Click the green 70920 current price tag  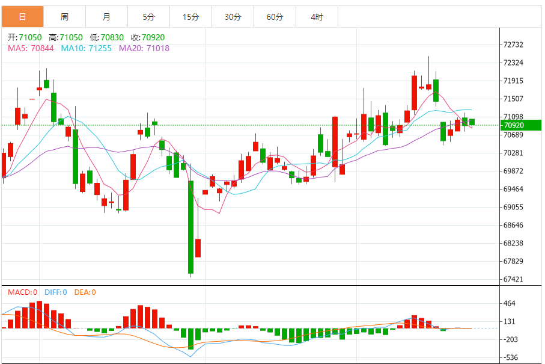[521, 125]
